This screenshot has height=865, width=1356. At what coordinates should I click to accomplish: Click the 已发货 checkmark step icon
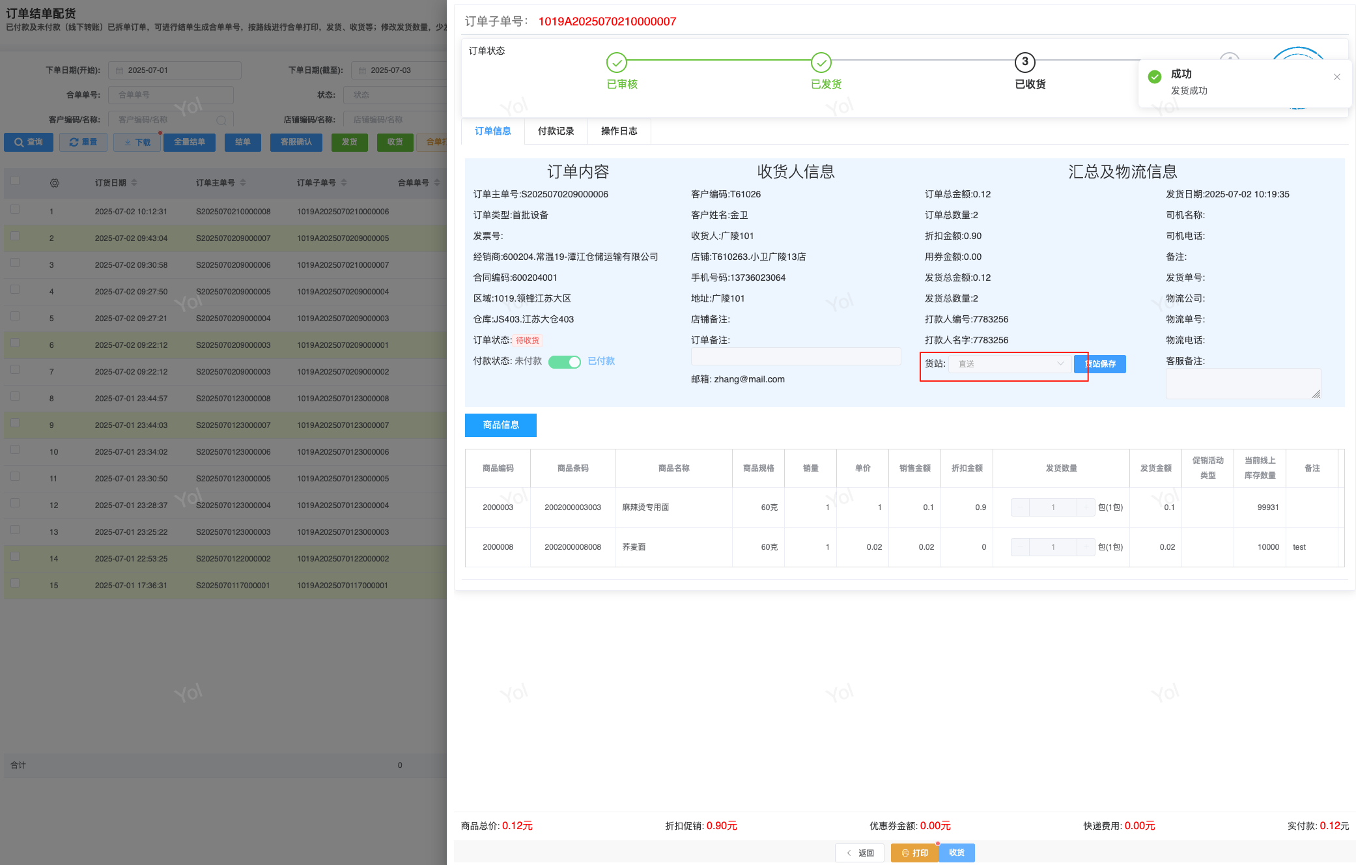point(821,63)
